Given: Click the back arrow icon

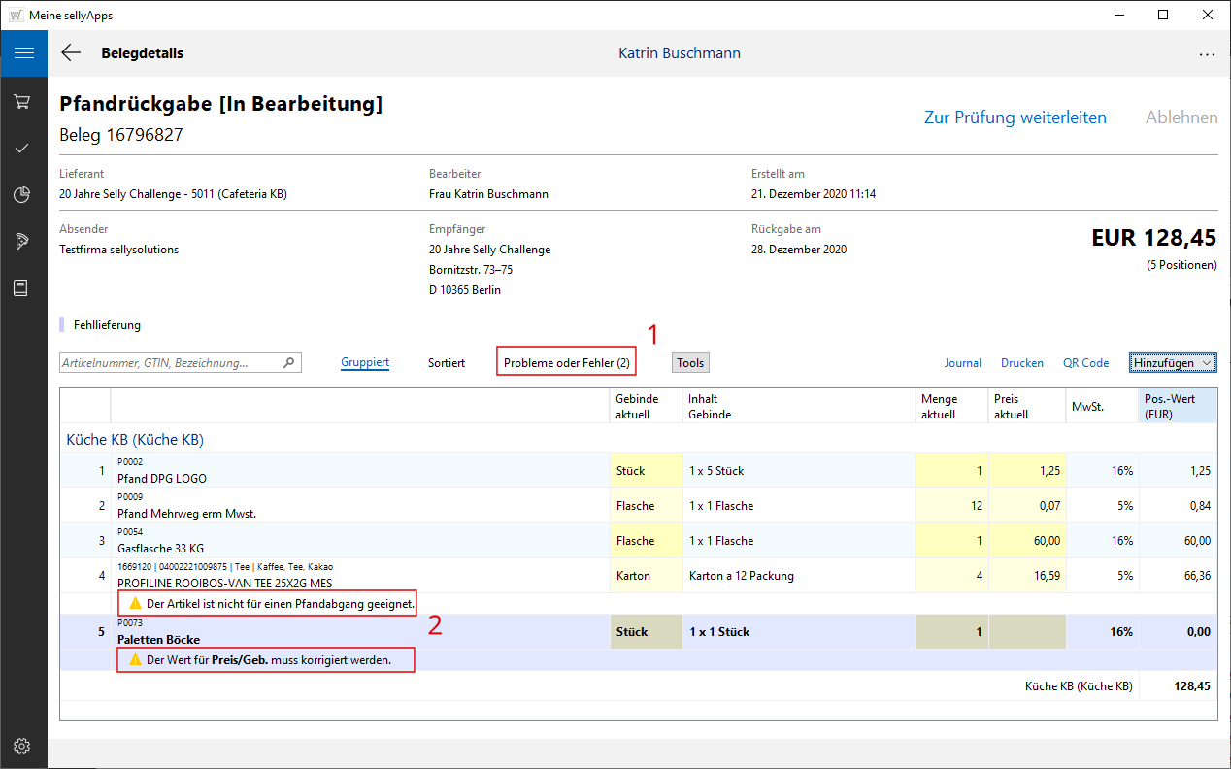Looking at the screenshot, I should 71,53.
